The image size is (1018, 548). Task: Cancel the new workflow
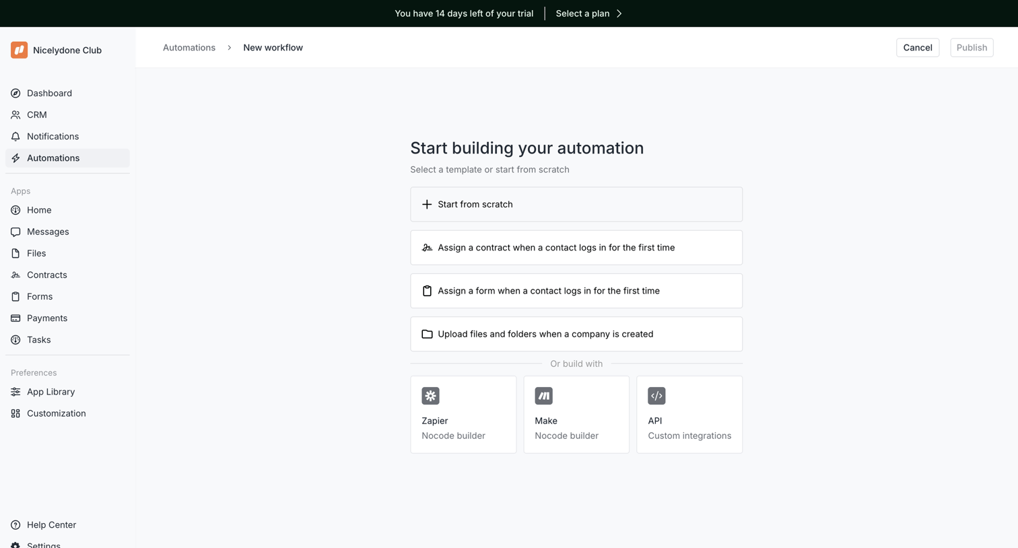918,47
